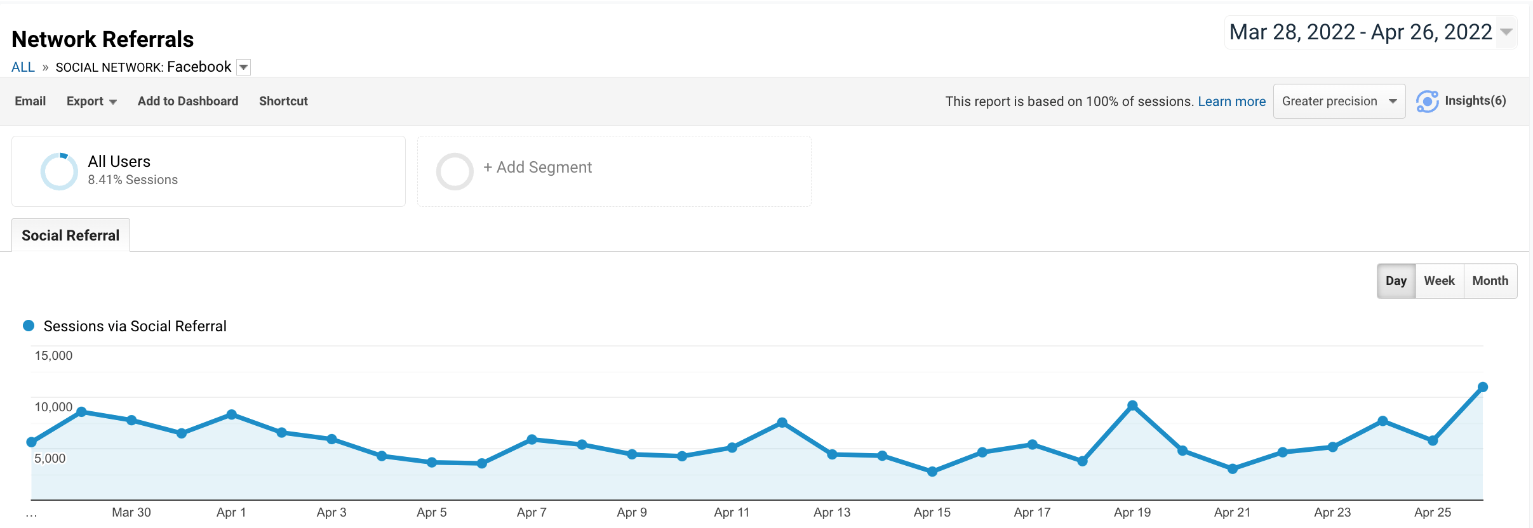Screen dimensions: 1533x528
Task: Click the Apr 19 data point
Action: 1132,406
